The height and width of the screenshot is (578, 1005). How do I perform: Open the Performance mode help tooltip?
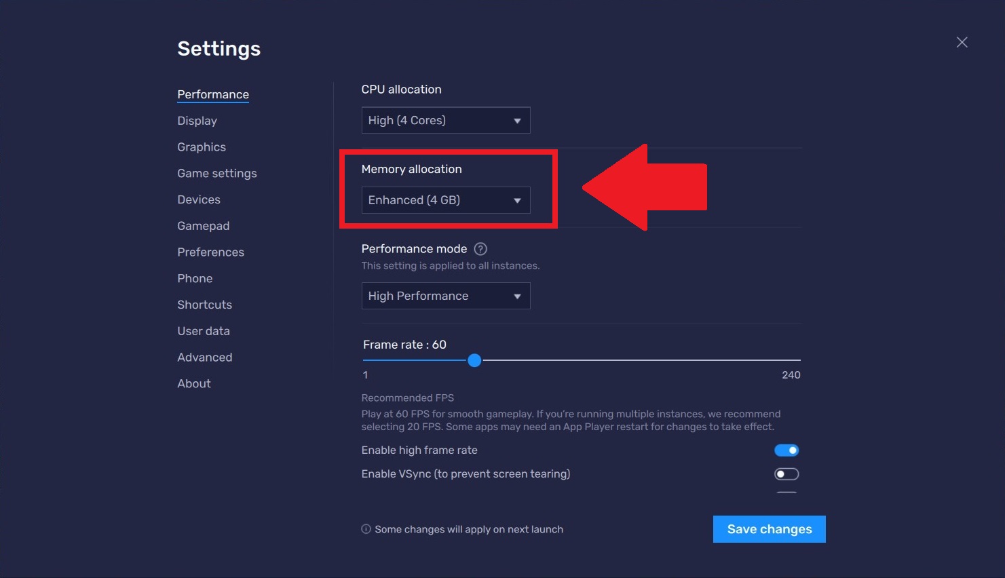480,248
